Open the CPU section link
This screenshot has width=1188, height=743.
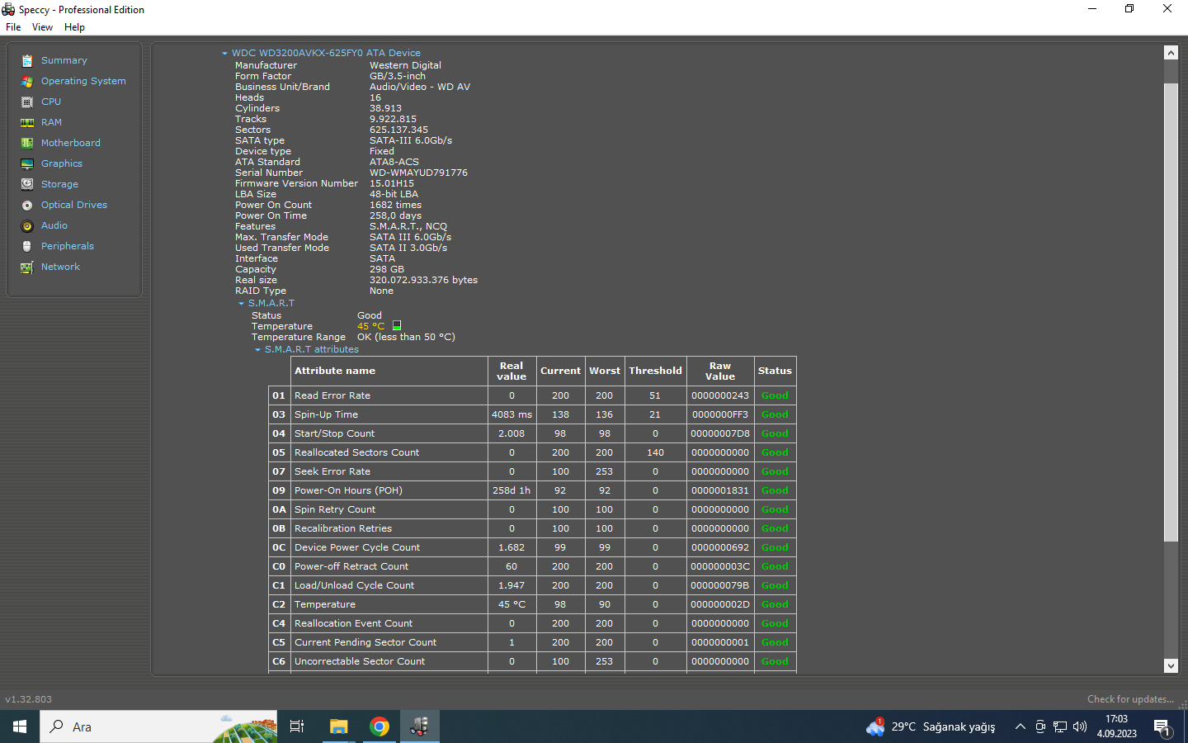point(51,102)
